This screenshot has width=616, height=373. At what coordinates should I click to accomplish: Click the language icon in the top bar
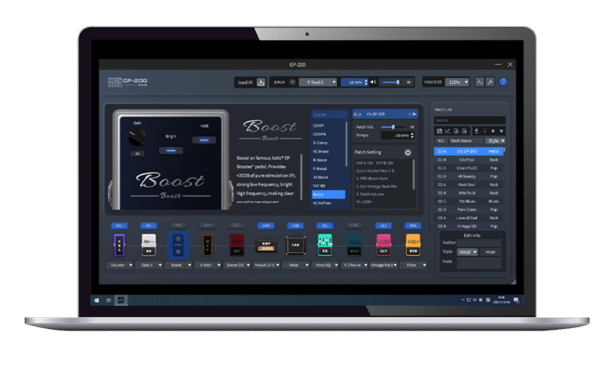tap(480, 82)
